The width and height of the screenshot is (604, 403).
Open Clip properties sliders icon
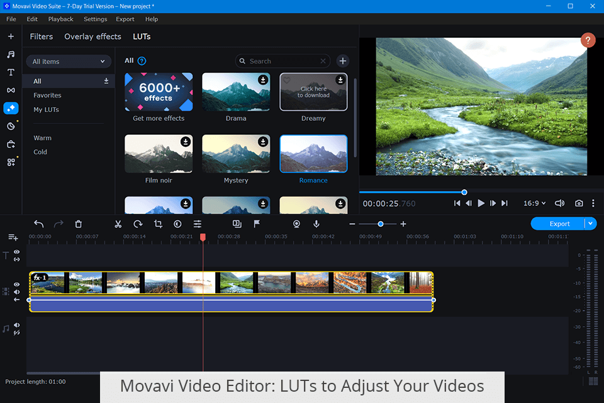coord(197,224)
